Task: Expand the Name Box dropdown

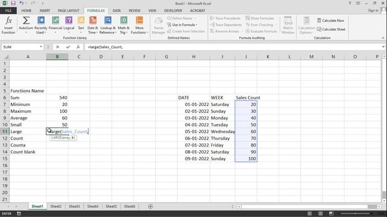Action: click(41, 47)
